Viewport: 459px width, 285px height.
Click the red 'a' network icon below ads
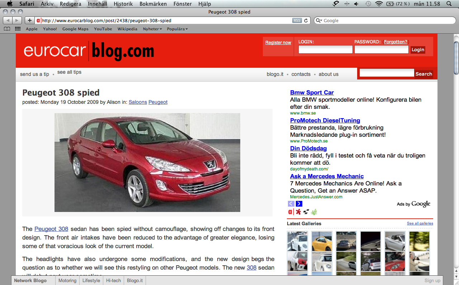tap(290, 212)
